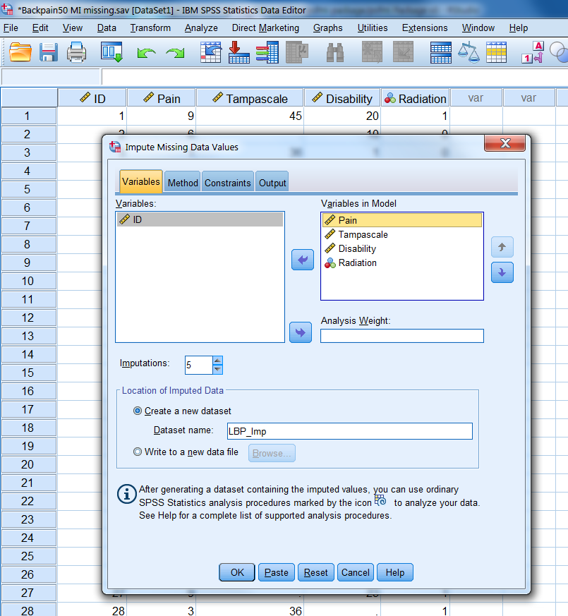
Task: Click OK to run imputation
Action: click(x=237, y=572)
